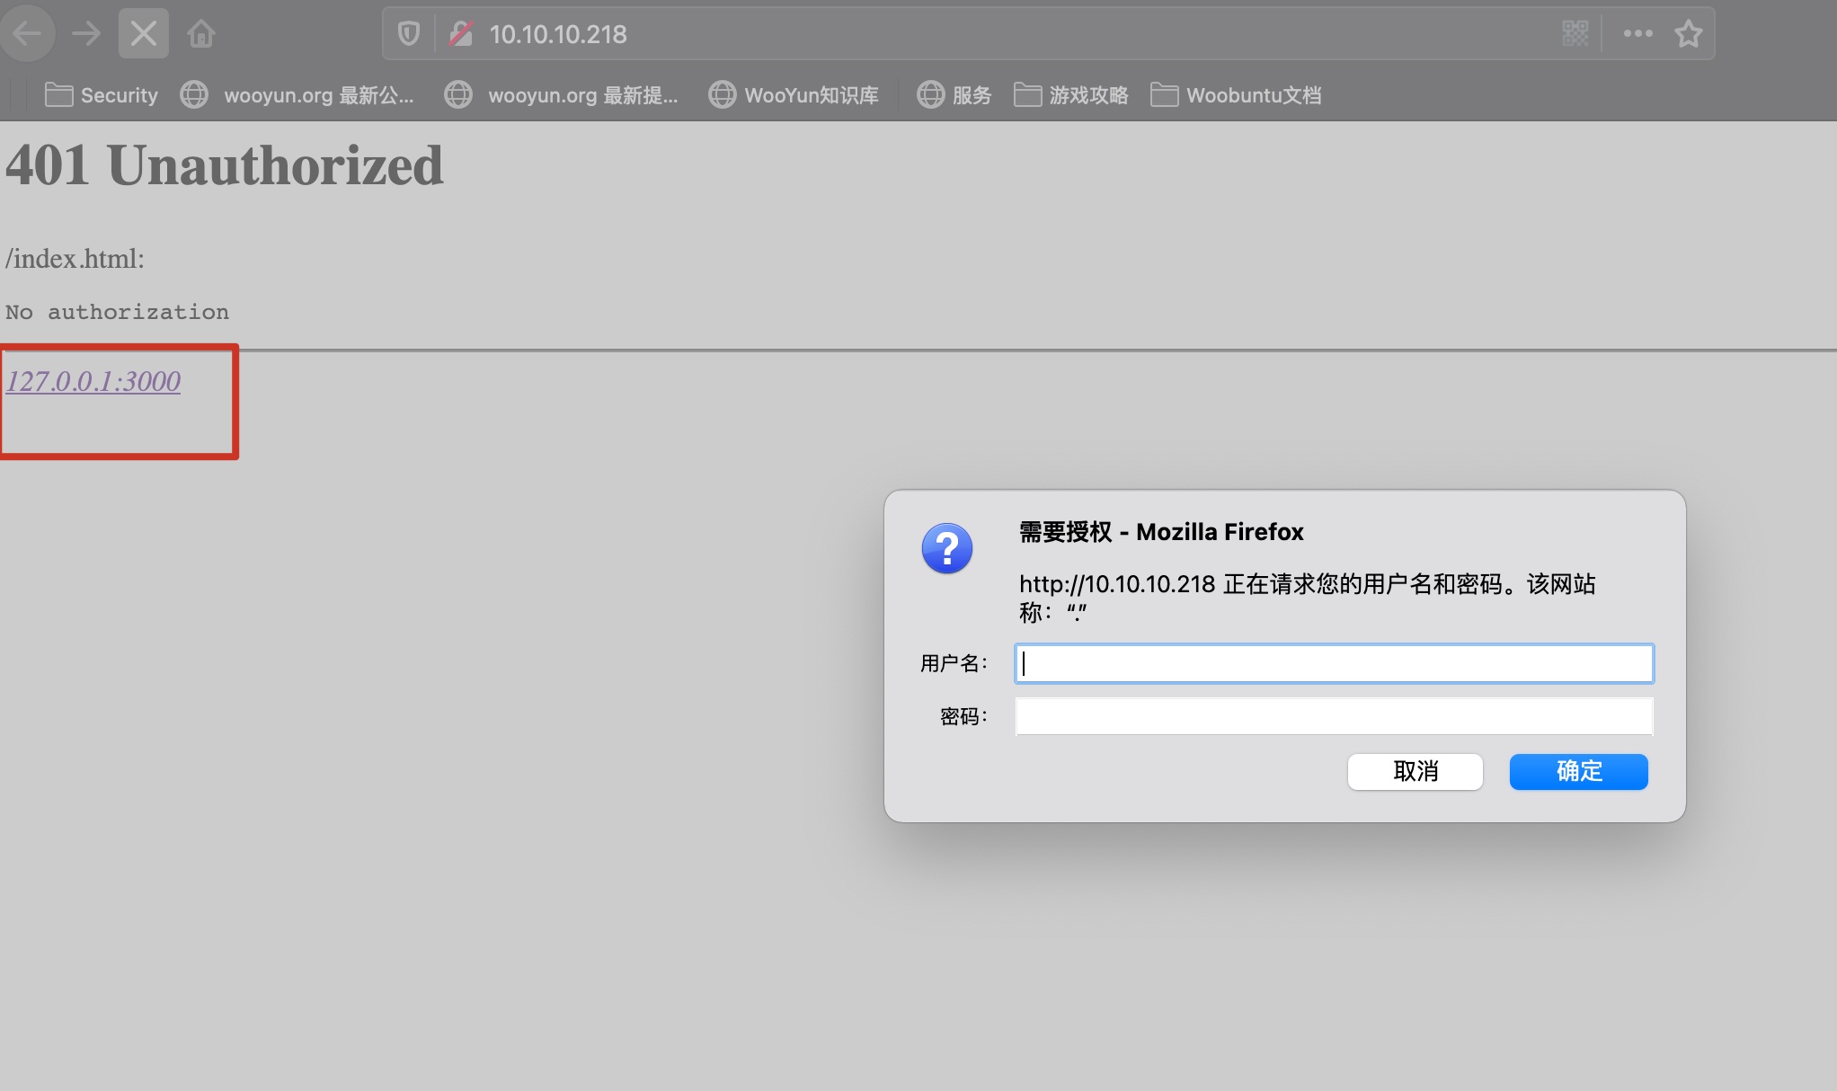Go to browser home page icon

tap(201, 34)
